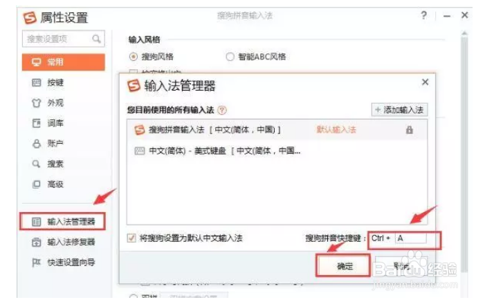Click 确定 button in dialog

(x=343, y=265)
